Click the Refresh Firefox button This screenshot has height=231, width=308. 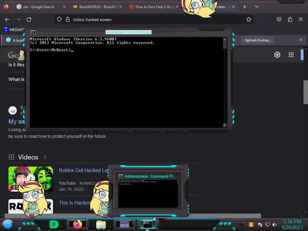click(258, 40)
